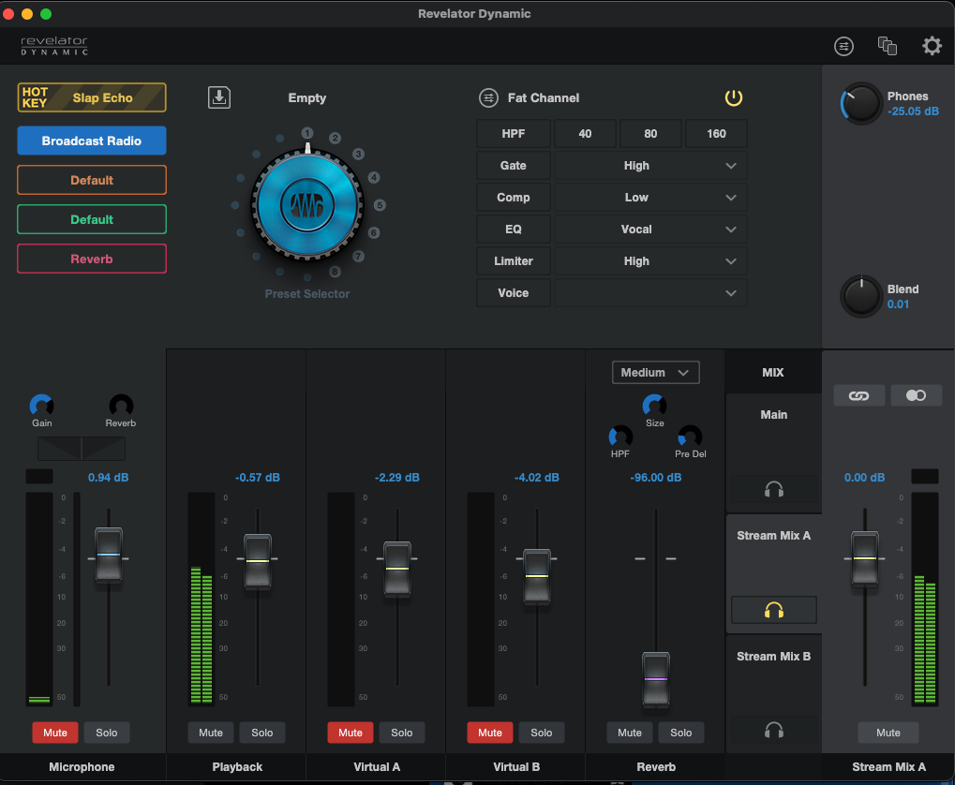The image size is (955, 785).
Task: Set HPF to 80
Action: (650, 134)
